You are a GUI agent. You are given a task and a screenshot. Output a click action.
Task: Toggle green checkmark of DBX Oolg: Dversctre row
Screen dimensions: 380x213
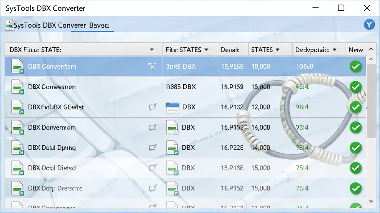pos(356,188)
